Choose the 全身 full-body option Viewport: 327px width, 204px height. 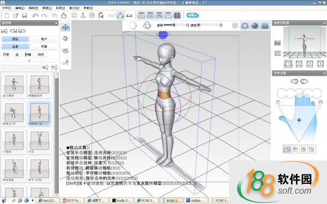point(15,46)
